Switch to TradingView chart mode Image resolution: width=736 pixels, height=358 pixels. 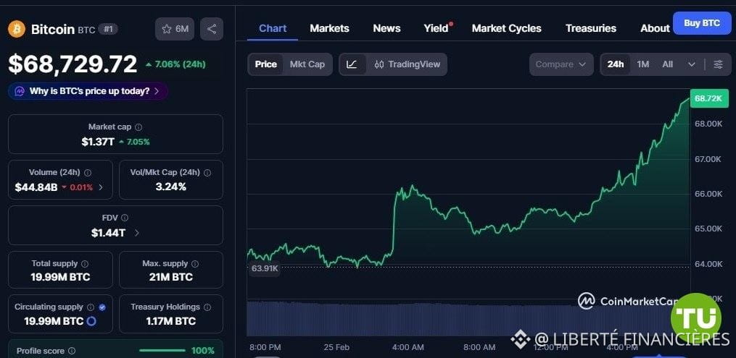[408, 64]
